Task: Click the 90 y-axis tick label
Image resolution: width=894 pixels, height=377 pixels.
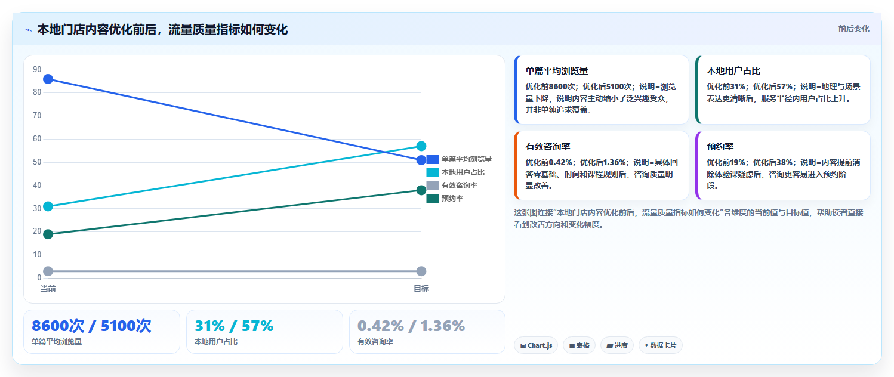Action: coord(37,70)
